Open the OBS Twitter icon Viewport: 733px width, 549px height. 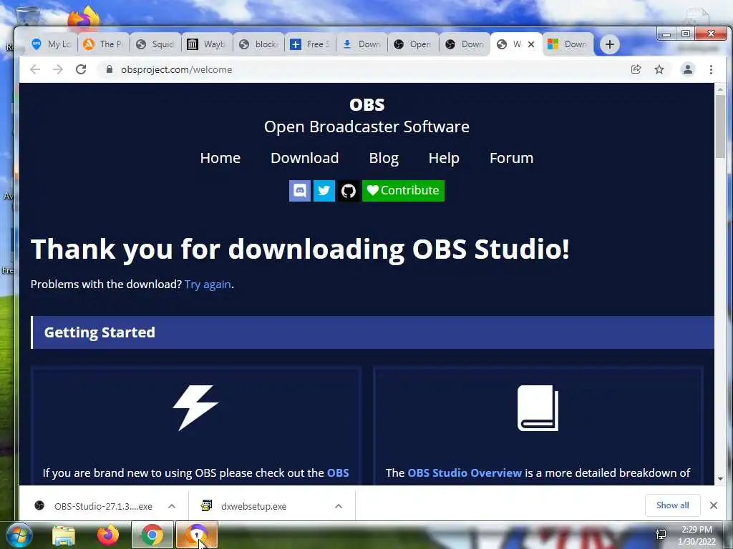tap(324, 190)
